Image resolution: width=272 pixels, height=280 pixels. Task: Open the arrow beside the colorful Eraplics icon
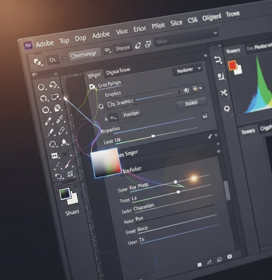coord(200,88)
